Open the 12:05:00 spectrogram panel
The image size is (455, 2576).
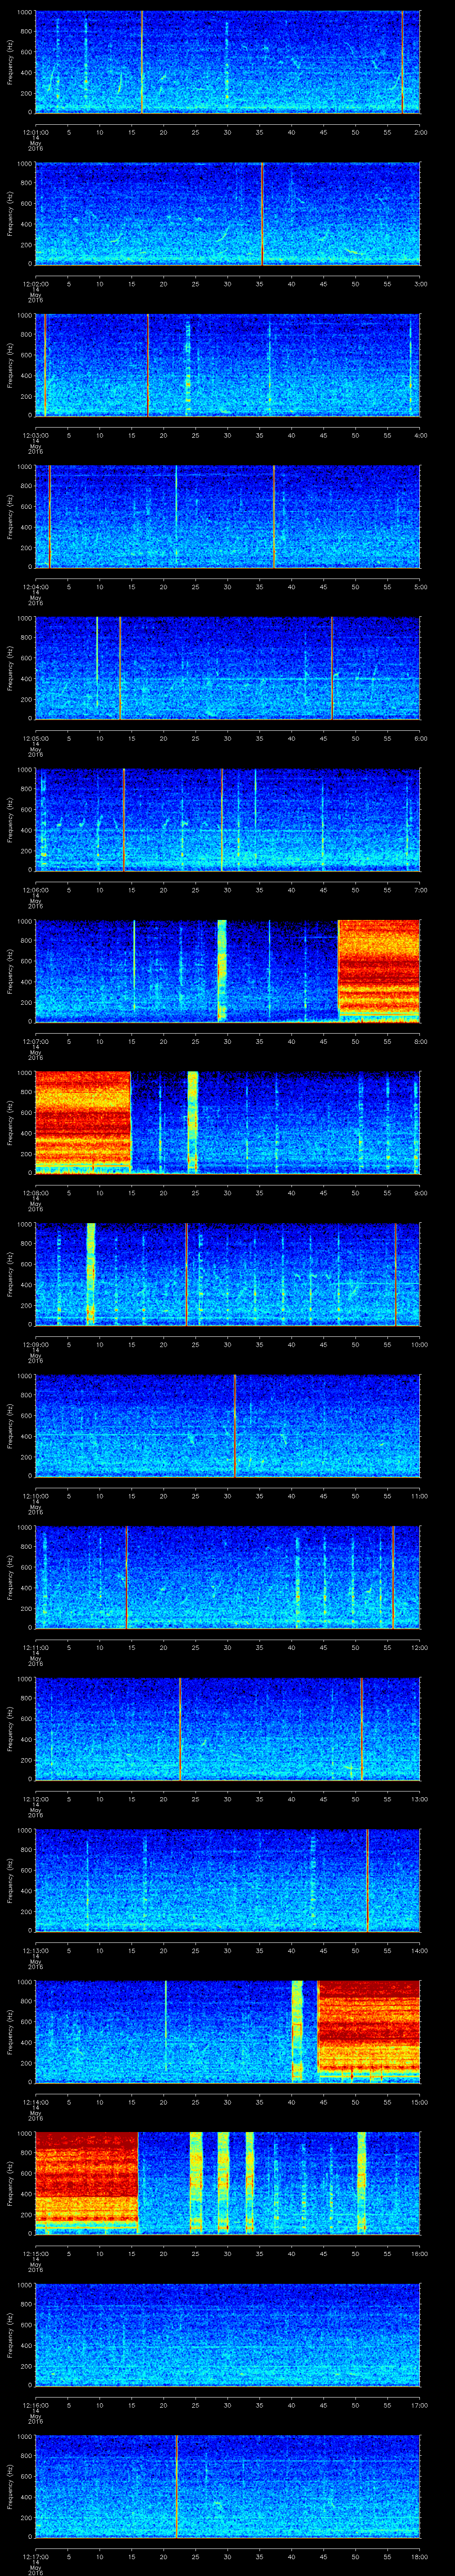click(x=227, y=668)
